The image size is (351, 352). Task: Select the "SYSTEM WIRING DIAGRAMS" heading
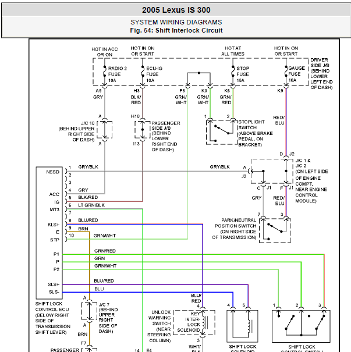click(176, 22)
